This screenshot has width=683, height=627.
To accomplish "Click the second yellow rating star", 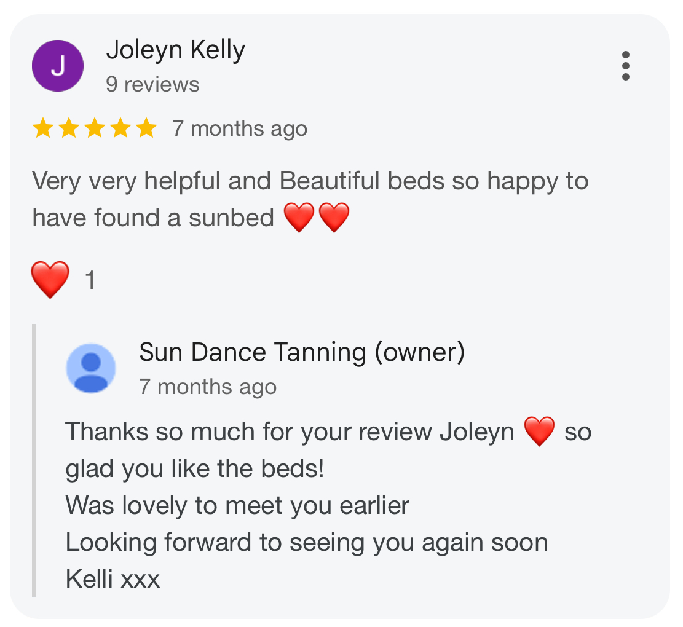I will coord(69,128).
